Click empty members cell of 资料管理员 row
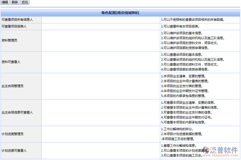 coord(101,41)
